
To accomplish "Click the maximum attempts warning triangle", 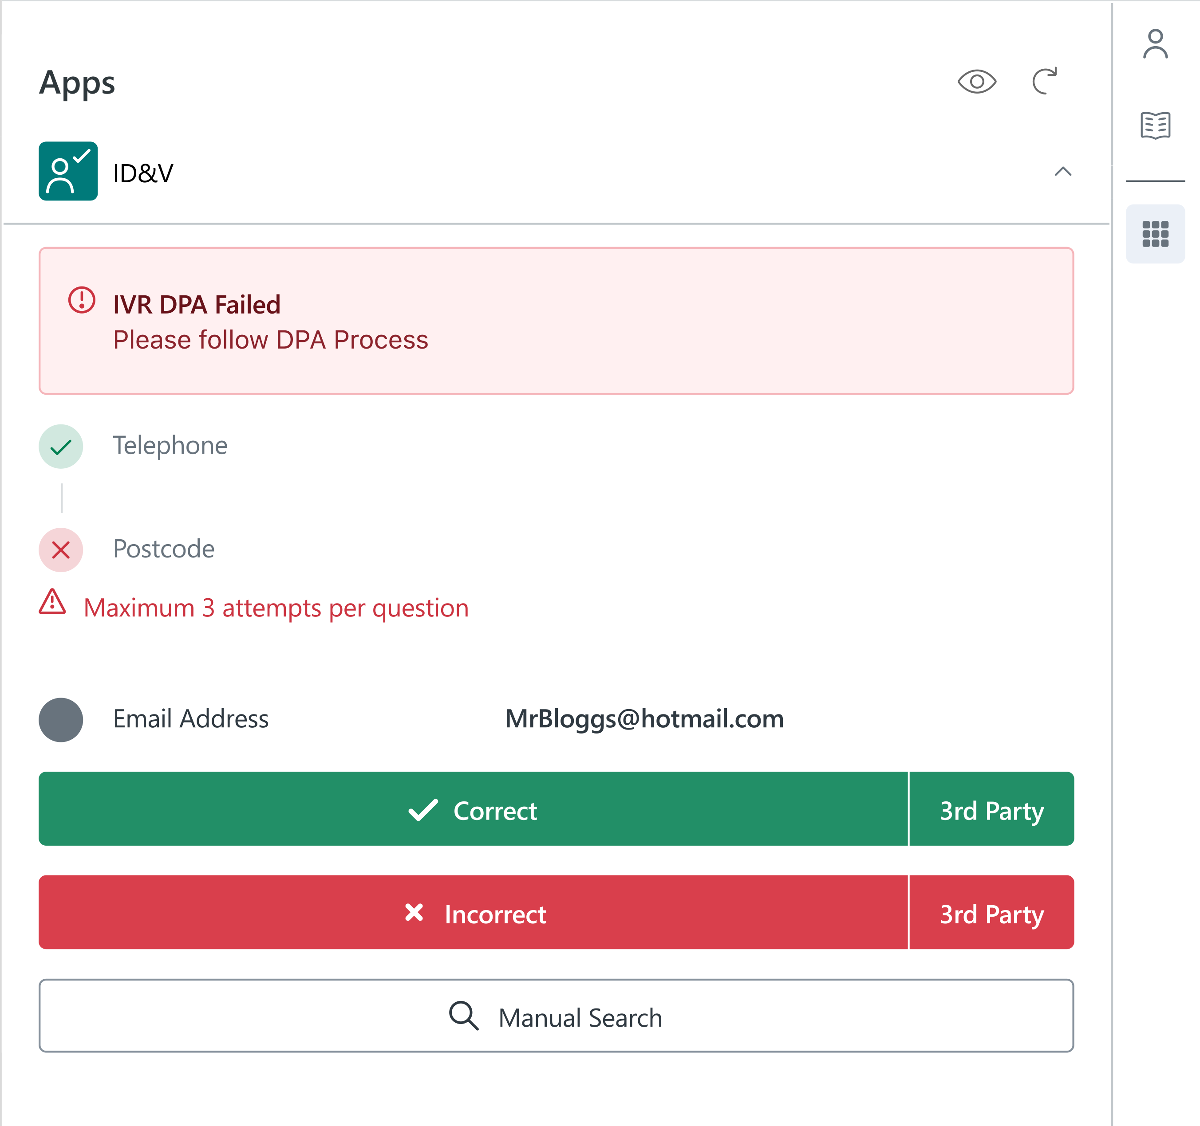I will click(52, 602).
